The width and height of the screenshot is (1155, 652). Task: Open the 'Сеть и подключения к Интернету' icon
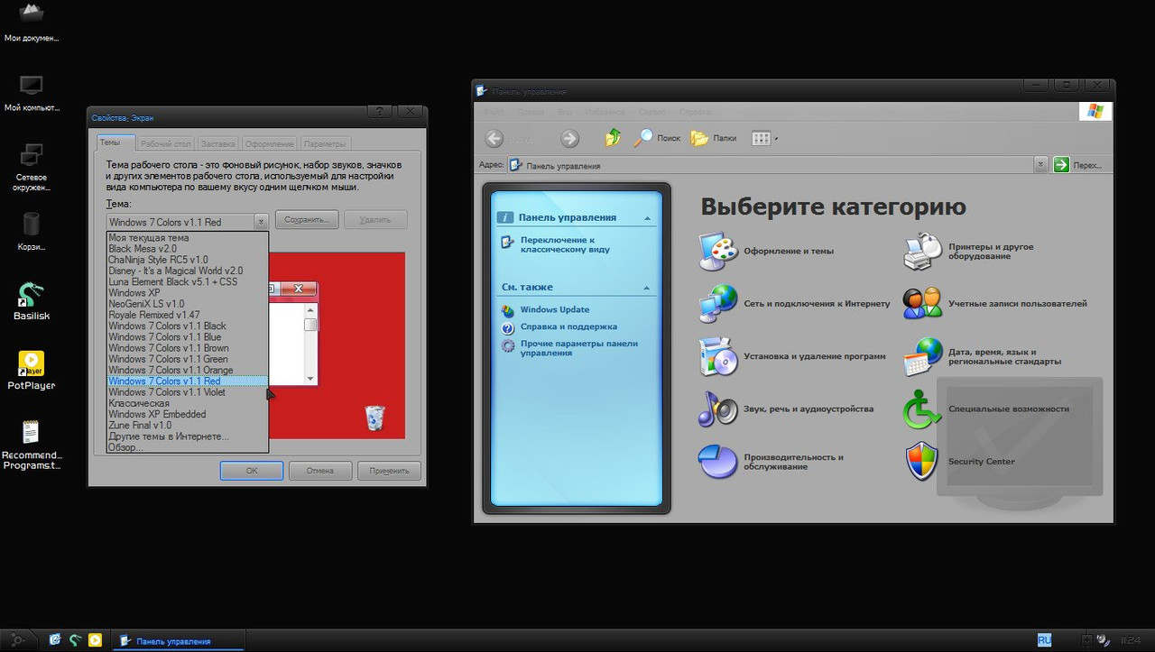(718, 304)
